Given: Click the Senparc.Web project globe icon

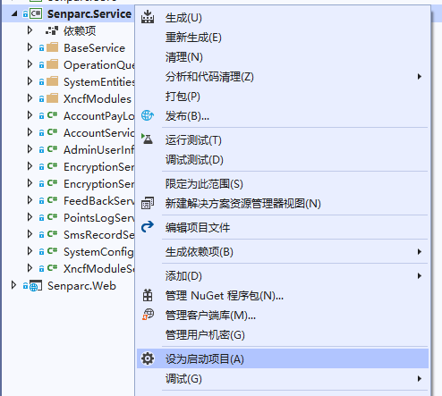Looking at the screenshot, I should 36,286.
